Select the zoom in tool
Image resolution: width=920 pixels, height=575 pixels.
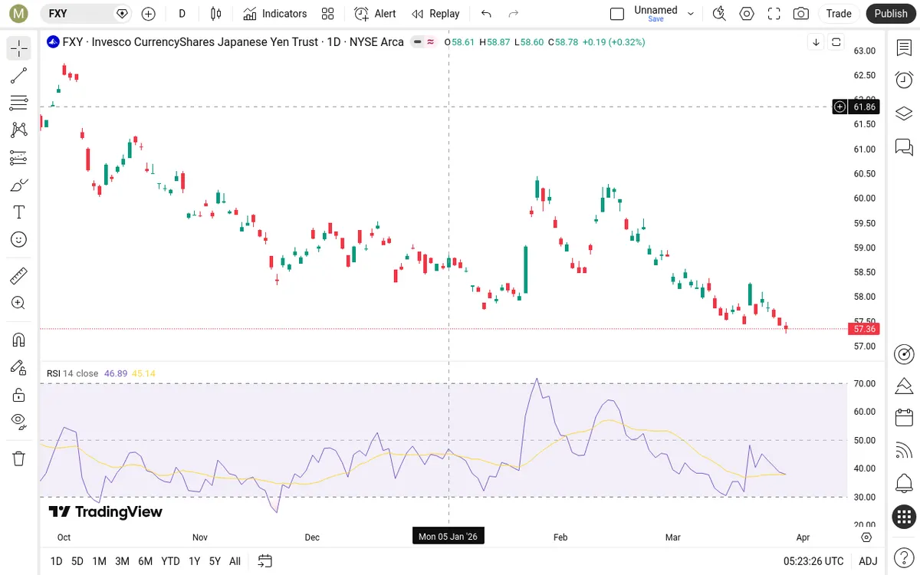tap(19, 303)
